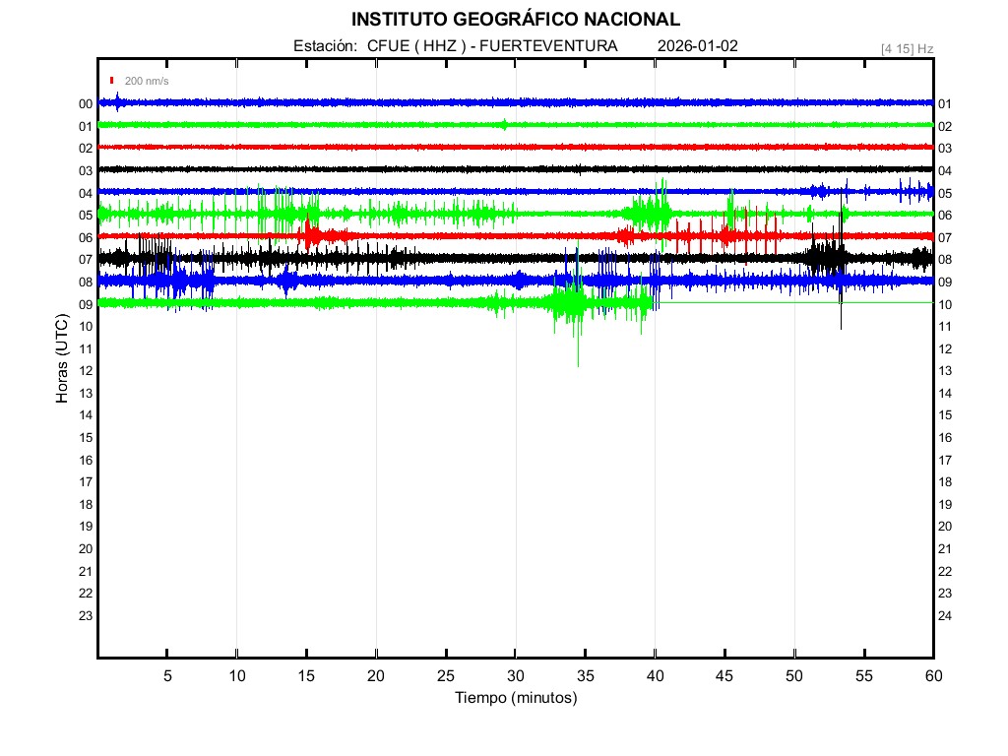Select the 24 label on right axis
Image resolution: width=1008 pixels, height=756 pixels.
click(945, 615)
